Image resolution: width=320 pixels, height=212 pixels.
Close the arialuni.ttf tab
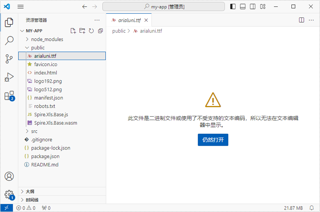pos(146,20)
